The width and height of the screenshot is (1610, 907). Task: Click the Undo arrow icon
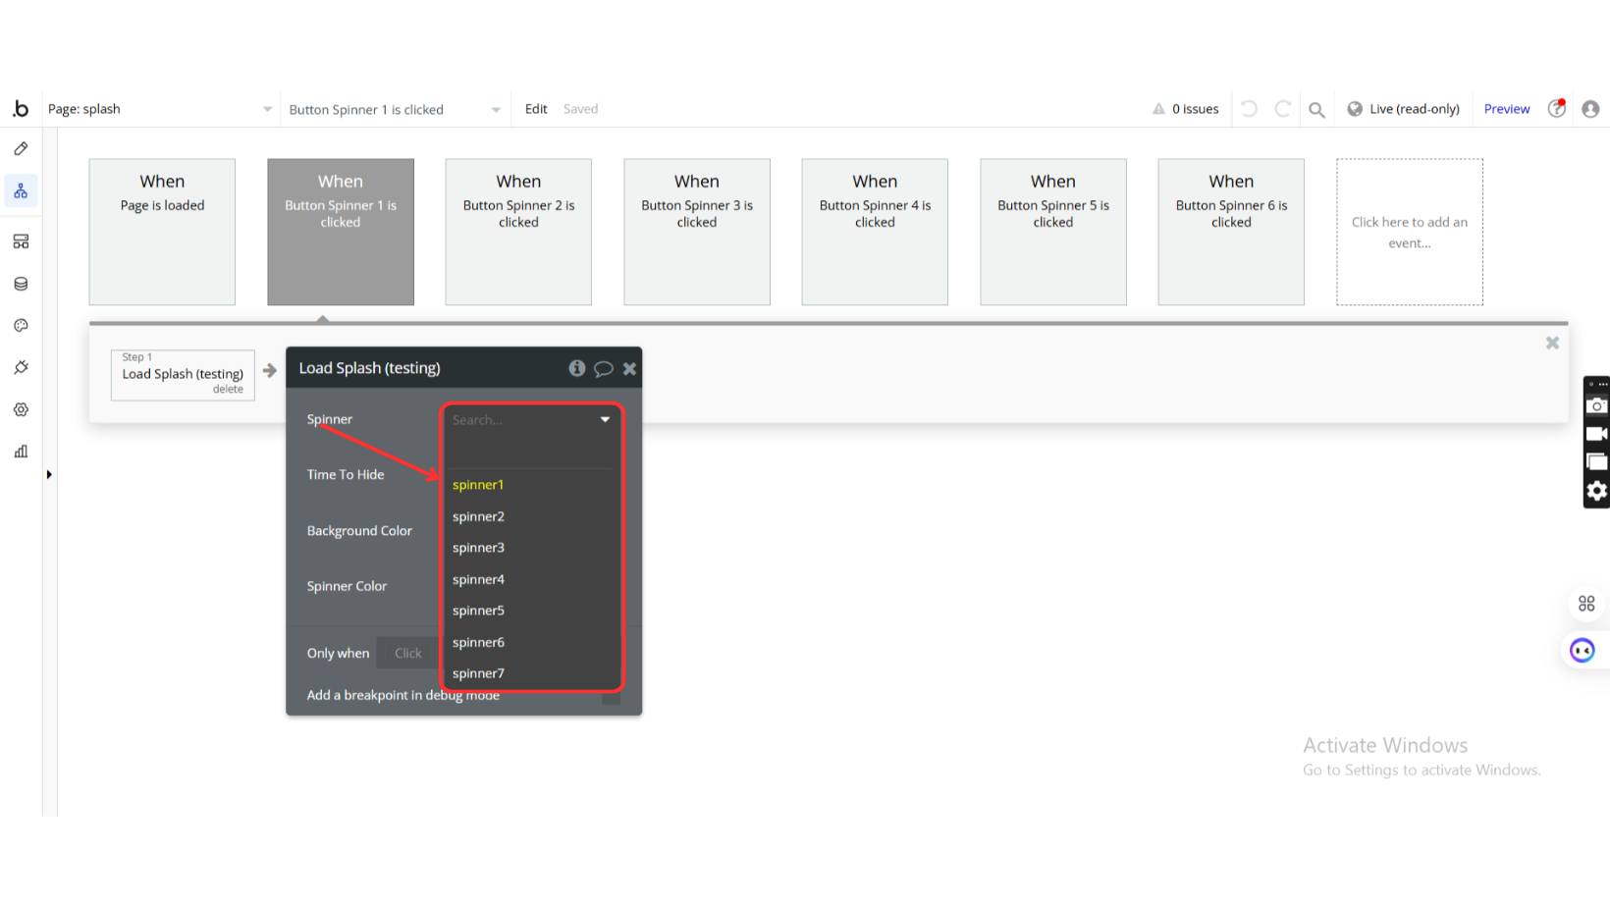click(x=1249, y=109)
